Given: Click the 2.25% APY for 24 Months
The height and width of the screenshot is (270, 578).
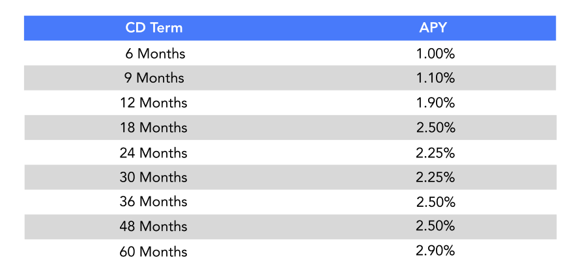Looking at the screenshot, I should pos(435,153).
